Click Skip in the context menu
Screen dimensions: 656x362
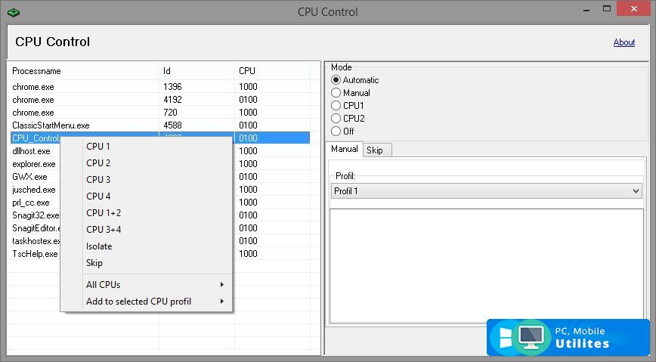(146, 263)
